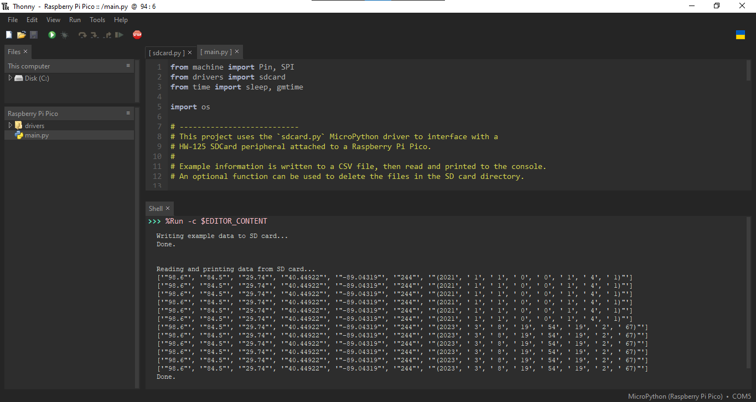The image size is (756, 402).
Task: Stop the backend with red STOP icon
Action: click(x=137, y=35)
